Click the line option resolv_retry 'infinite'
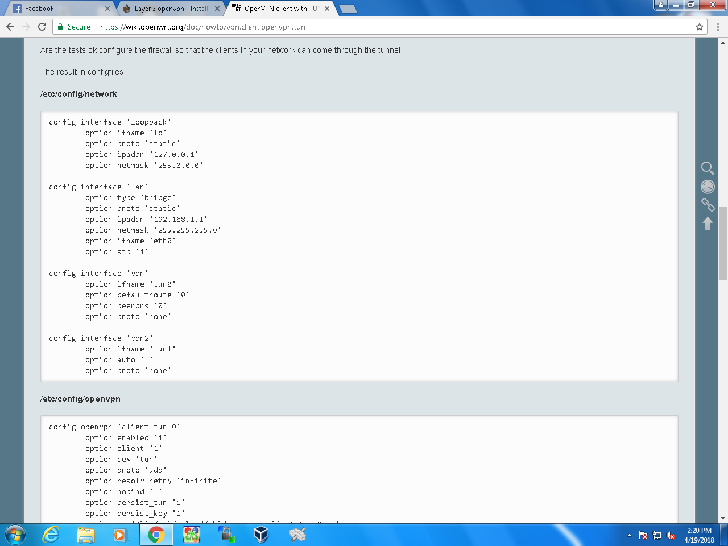The height and width of the screenshot is (546, 728). click(153, 481)
